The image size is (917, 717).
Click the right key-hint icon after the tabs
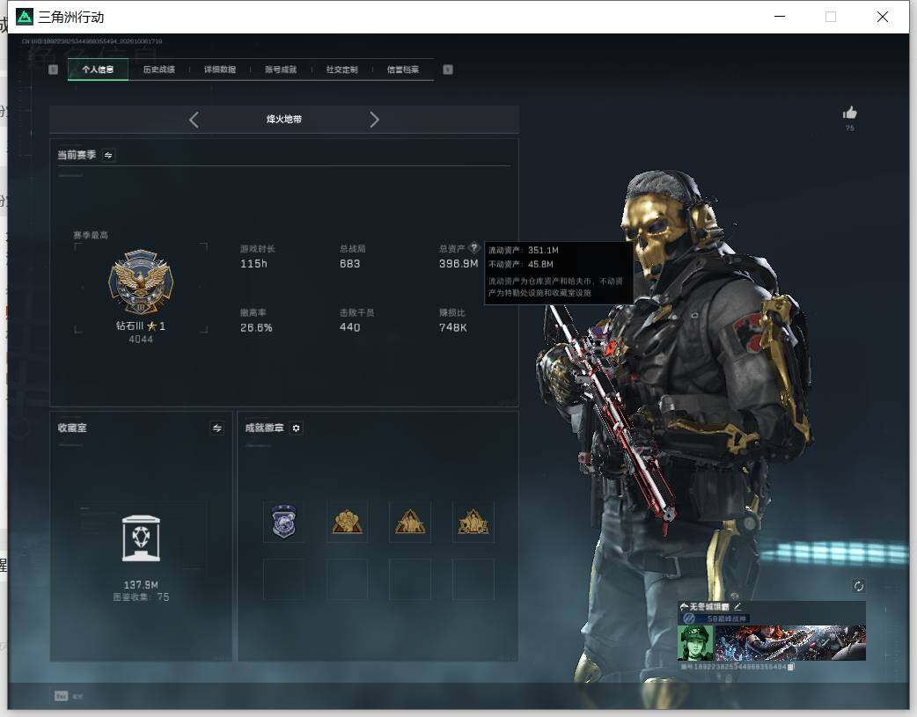(448, 70)
